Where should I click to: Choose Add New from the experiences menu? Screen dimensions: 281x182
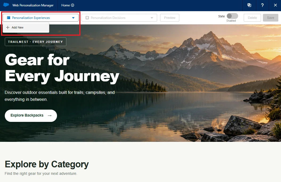tap(26, 27)
